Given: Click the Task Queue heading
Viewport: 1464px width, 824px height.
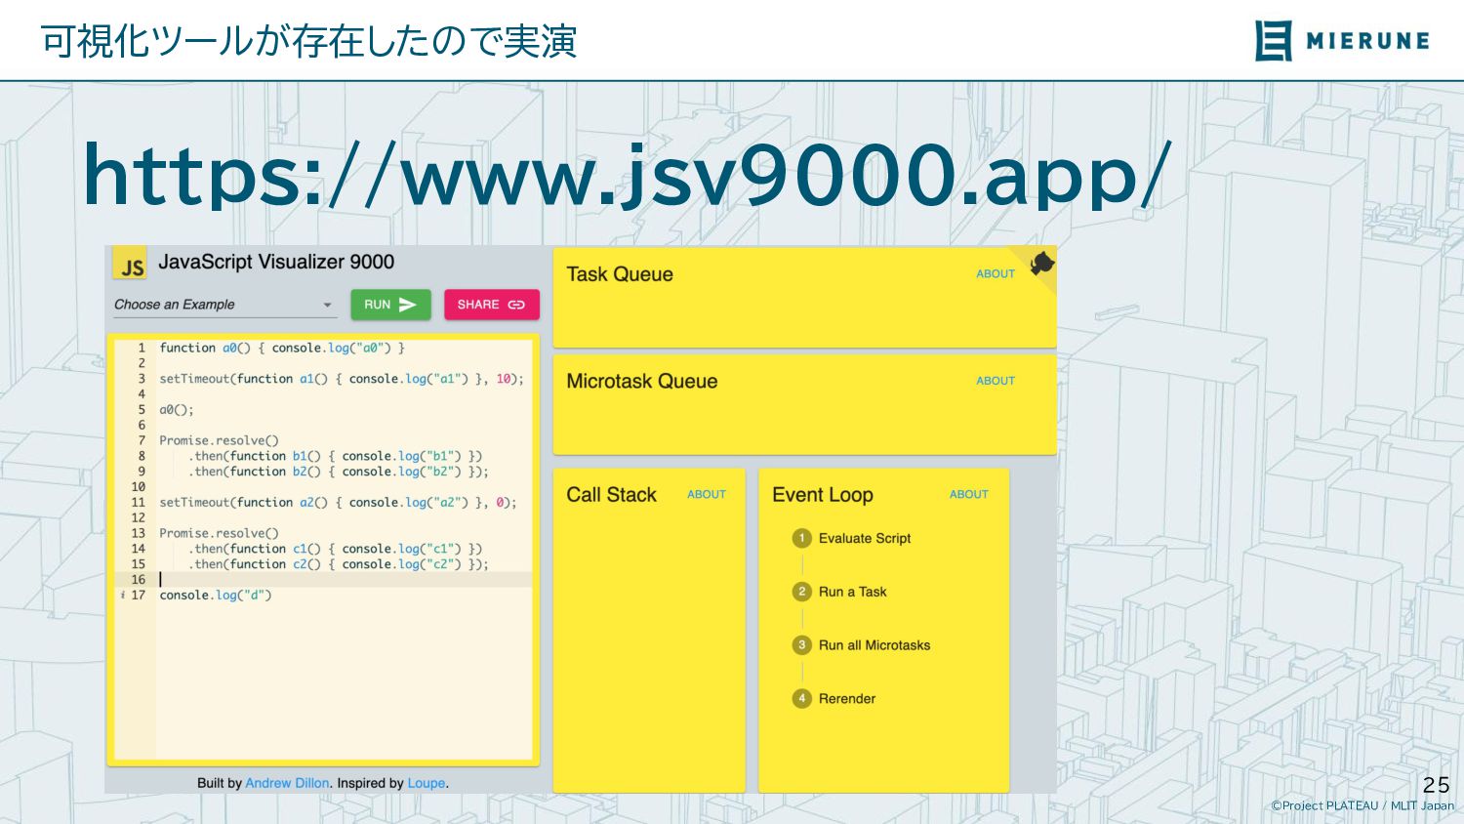Looking at the screenshot, I should [x=620, y=274].
